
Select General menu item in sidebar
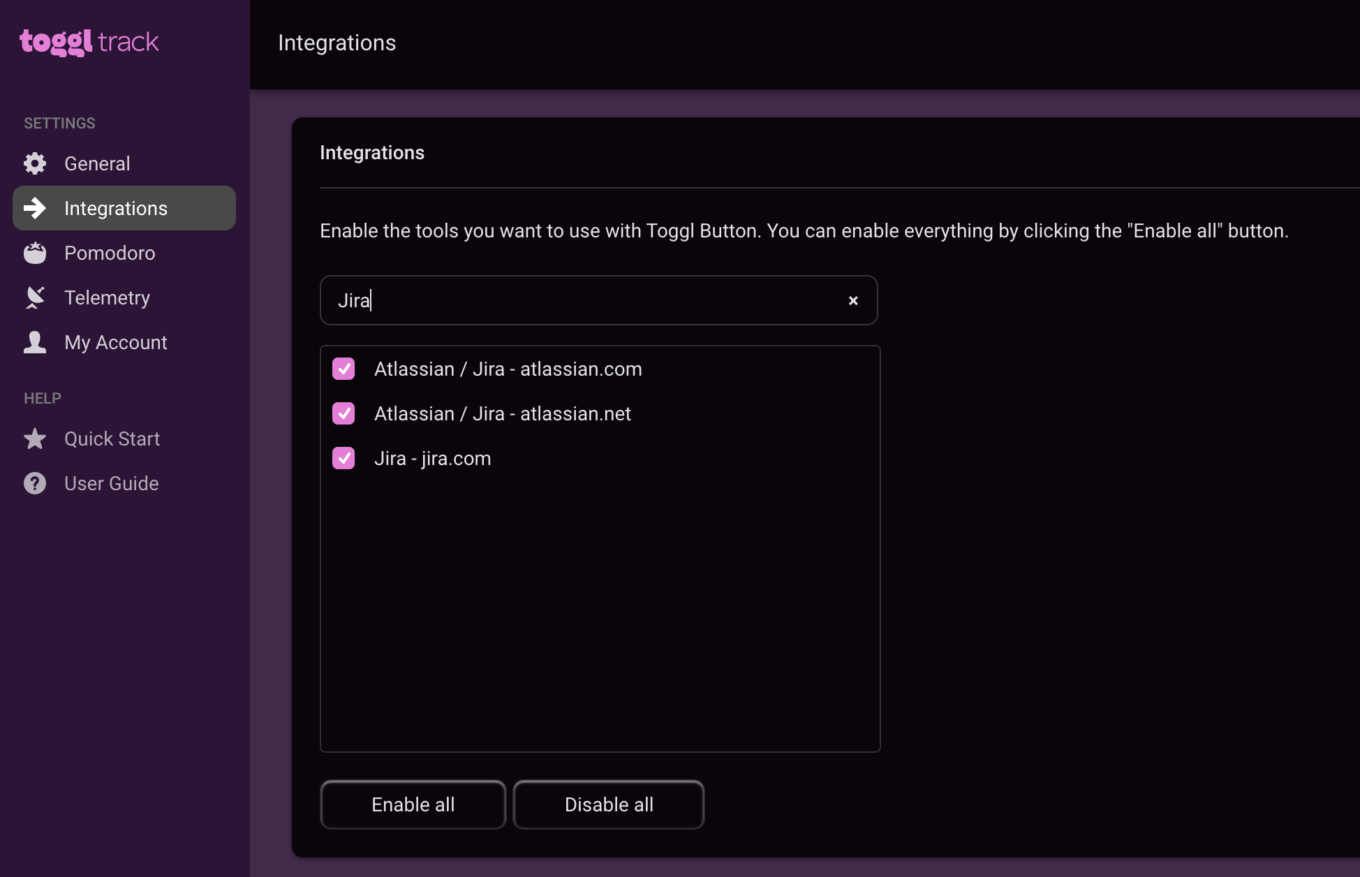pyautogui.click(x=96, y=163)
